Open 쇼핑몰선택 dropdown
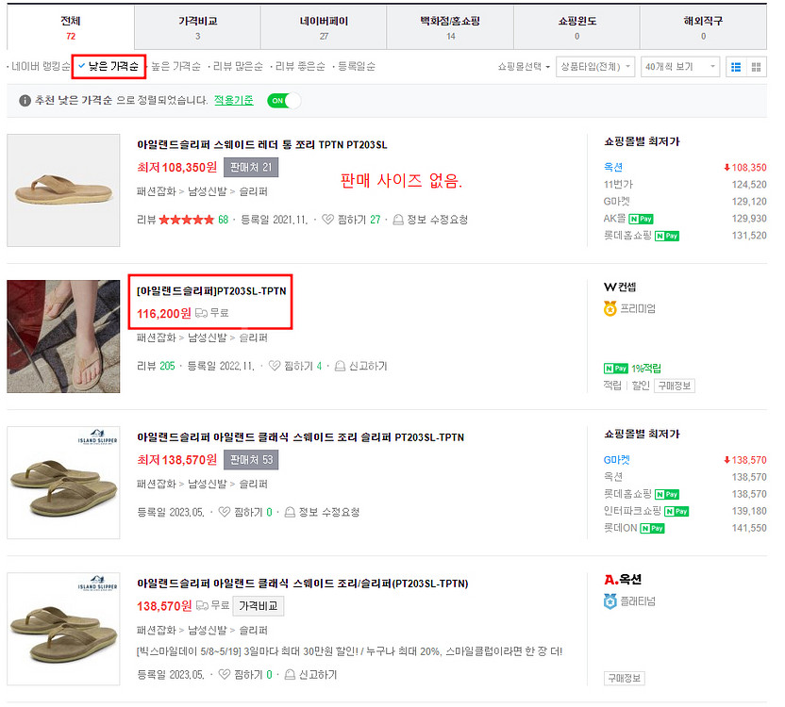This screenshot has height=707, width=785. (x=524, y=67)
